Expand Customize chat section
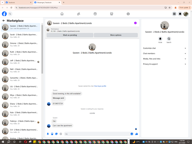This screenshot has width=192, height=144. 164,48
